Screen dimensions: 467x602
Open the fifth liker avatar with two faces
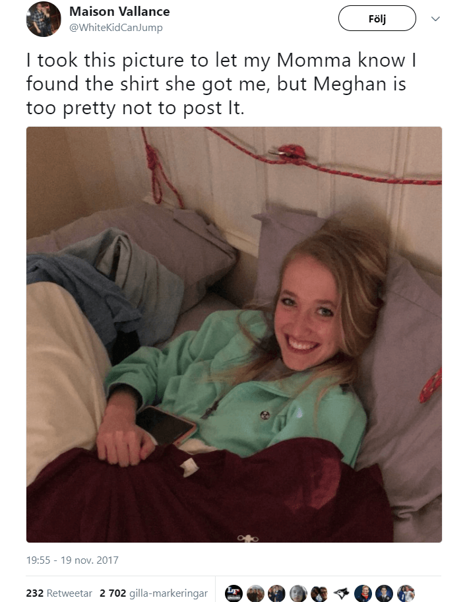coord(320,593)
